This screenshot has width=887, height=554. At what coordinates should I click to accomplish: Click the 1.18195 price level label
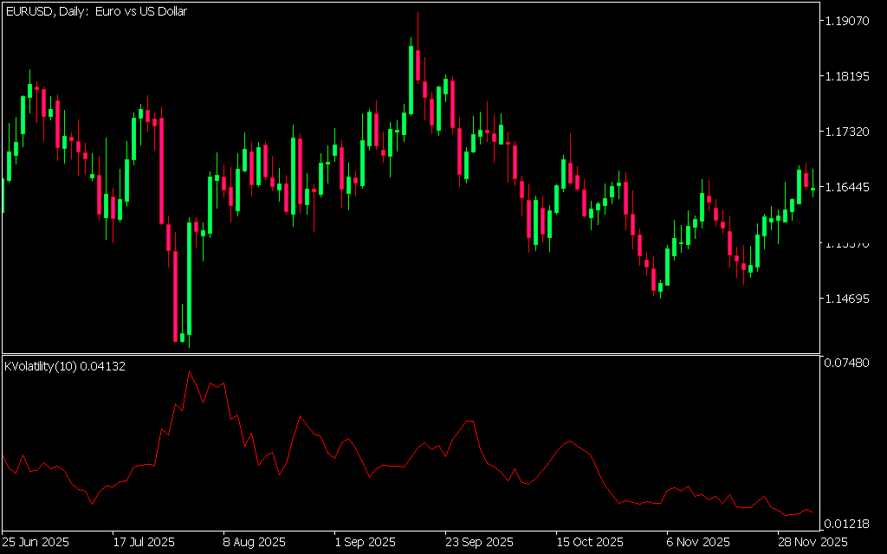848,76
